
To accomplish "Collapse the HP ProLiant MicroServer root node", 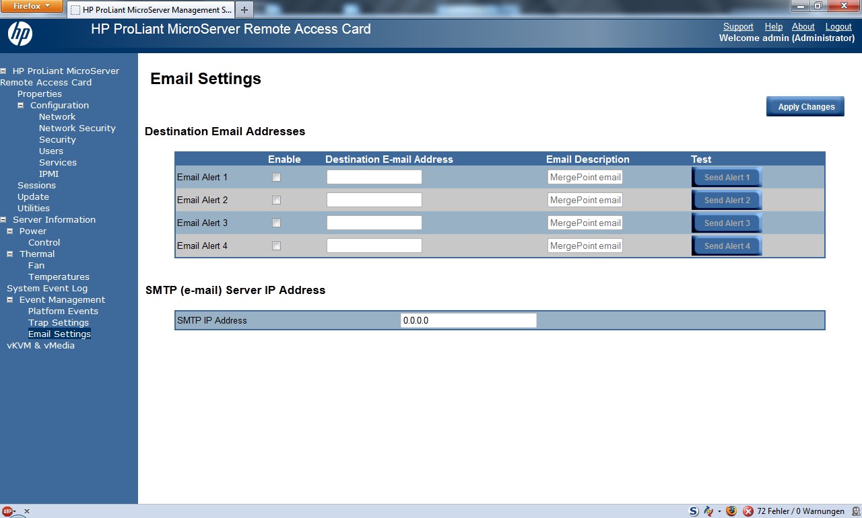I will click(x=3, y=71).
